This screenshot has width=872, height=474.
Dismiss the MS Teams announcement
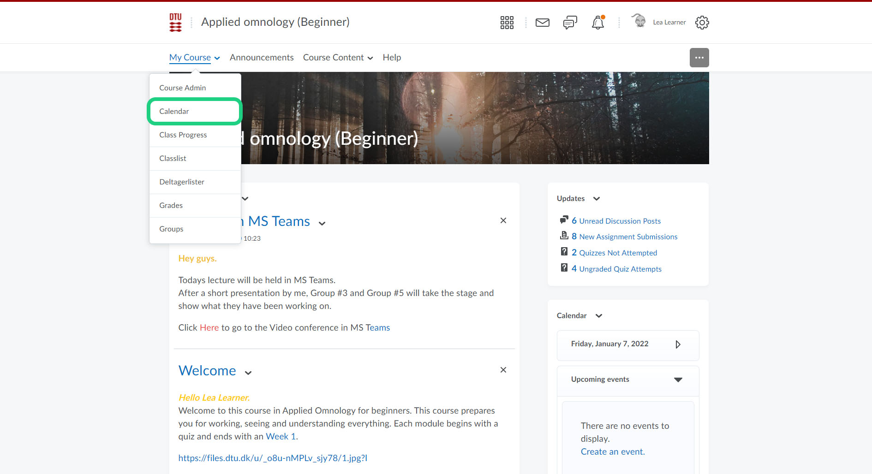[503, 220]
